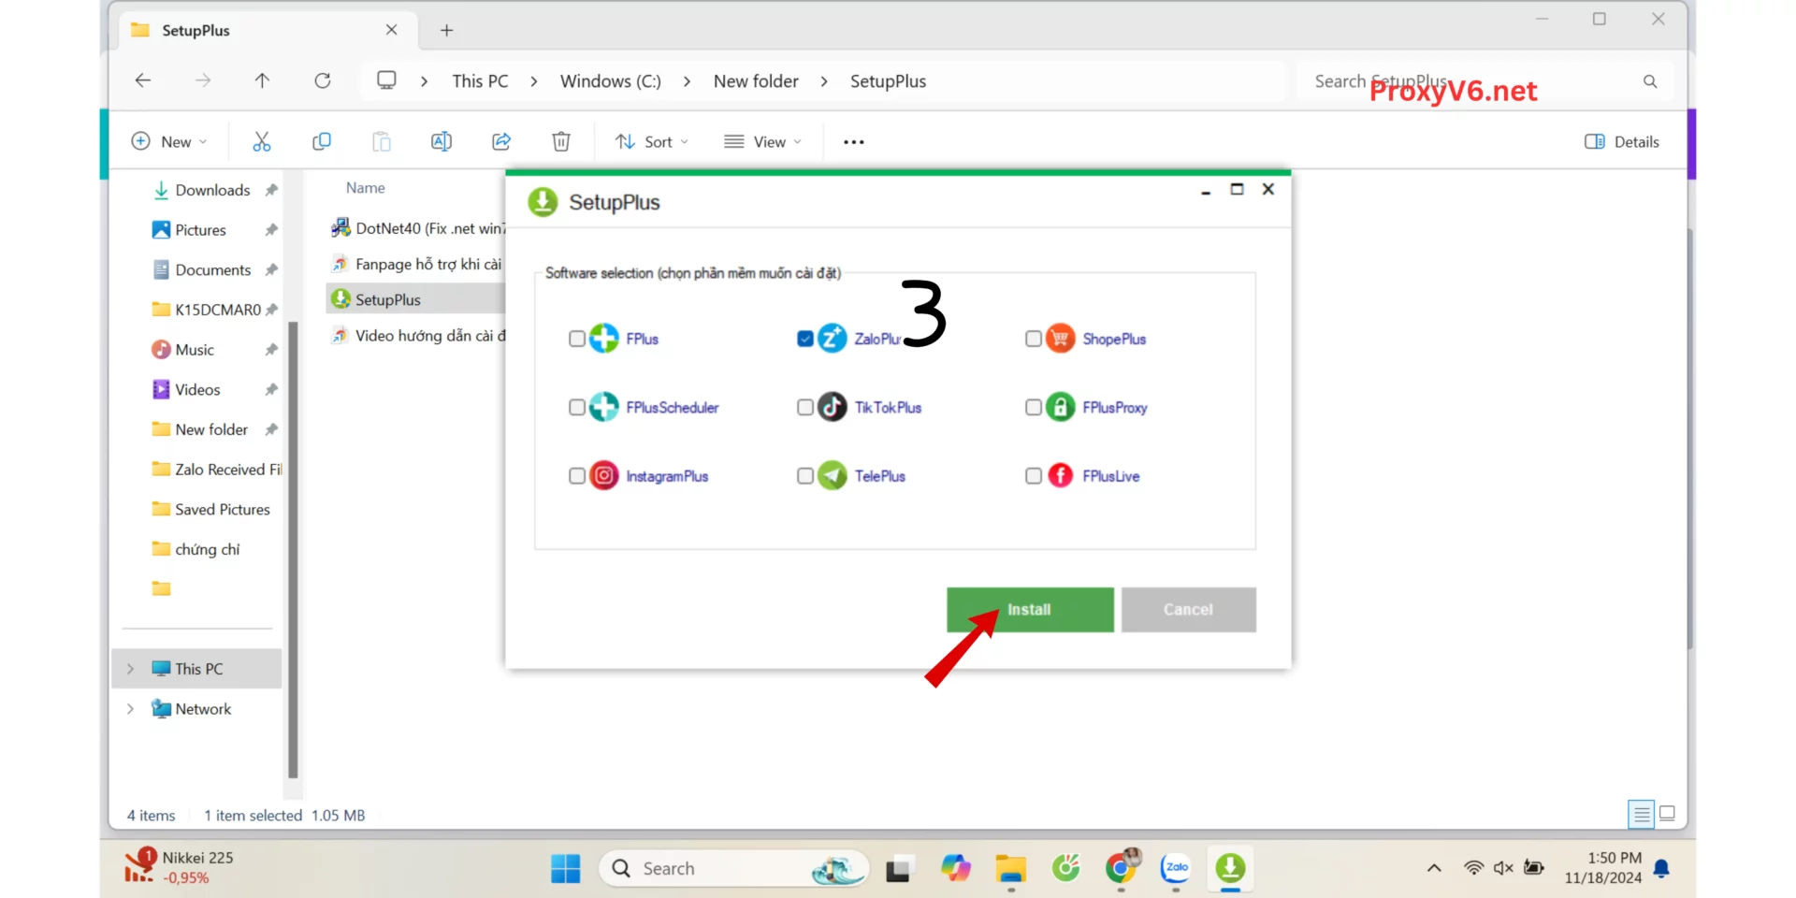Expand chevron after New folder in address bar
Screen dimensions: 1796x898
[824, 81]
